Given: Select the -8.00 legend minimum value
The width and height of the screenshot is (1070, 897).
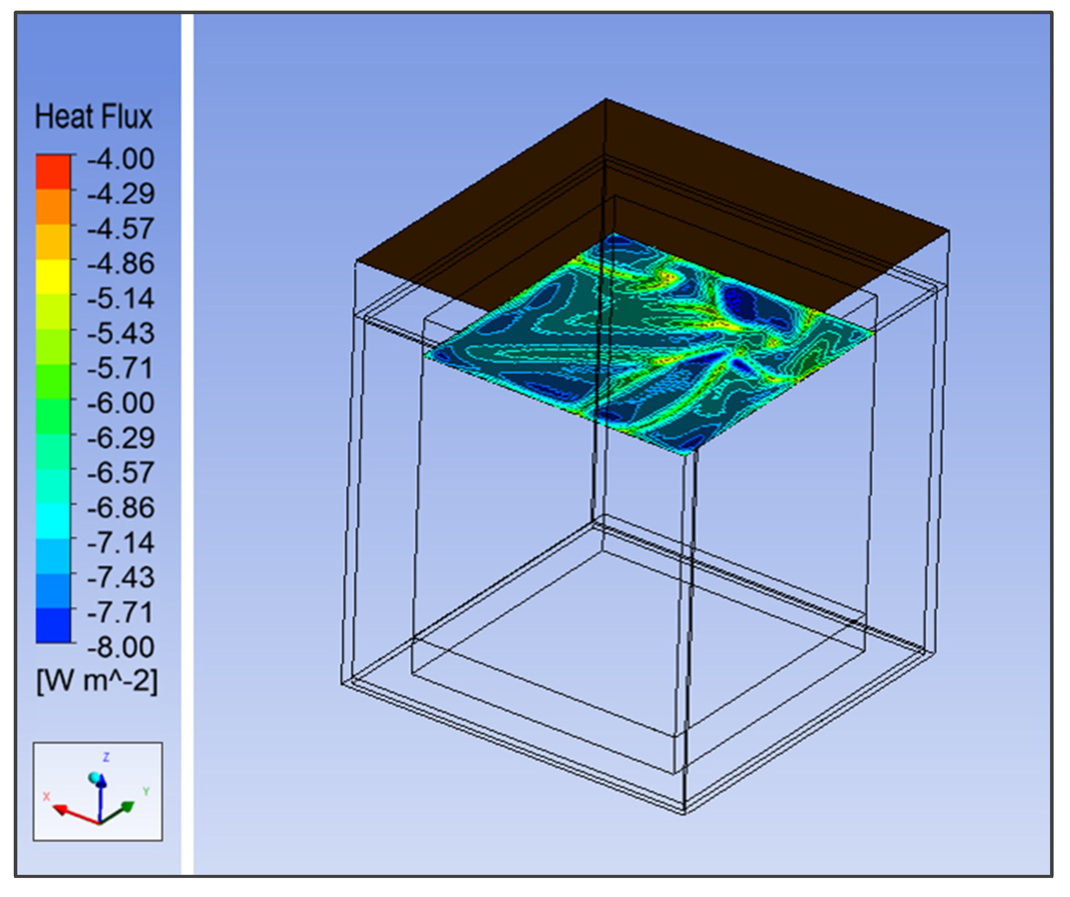Looking at the screenshot, I should coord(121,648).
